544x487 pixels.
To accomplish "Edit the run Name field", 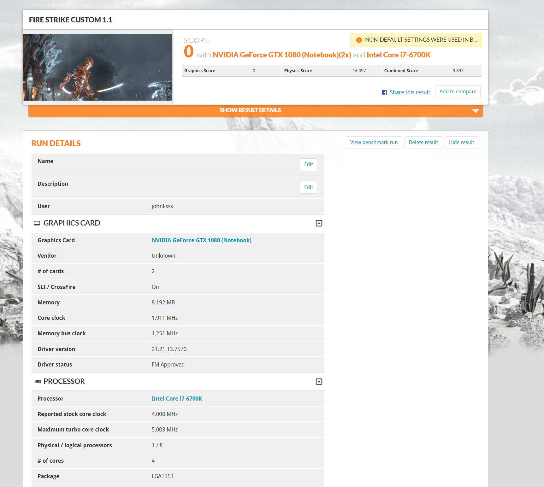I will pos(309,165).
